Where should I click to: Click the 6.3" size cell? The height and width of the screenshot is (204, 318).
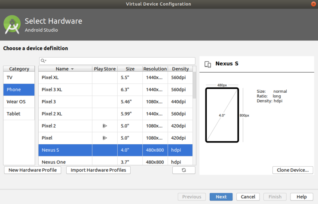130,90
